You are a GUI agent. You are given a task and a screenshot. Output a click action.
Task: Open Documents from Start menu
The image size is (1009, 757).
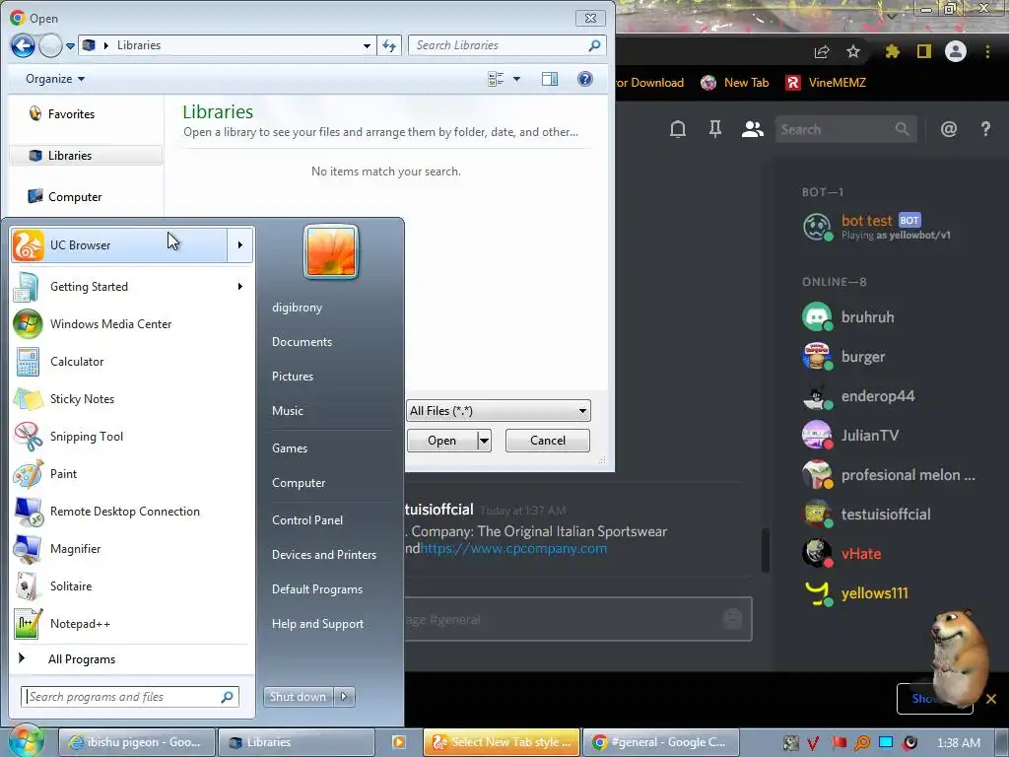point(302,342)
